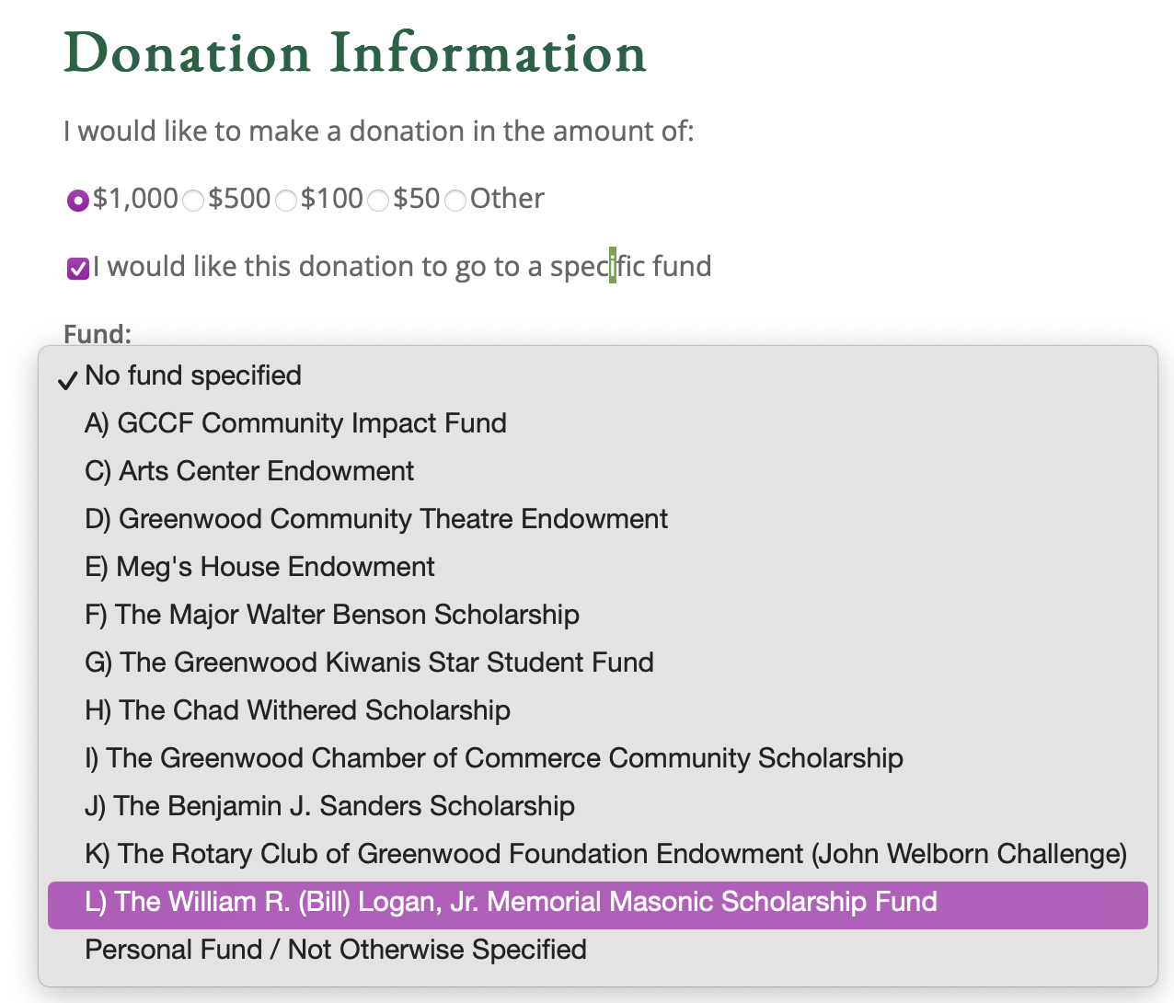Select No fund specified option
Image resolution: width=1174 pixels, height=1003 pixels.
[x=598, y=375]
